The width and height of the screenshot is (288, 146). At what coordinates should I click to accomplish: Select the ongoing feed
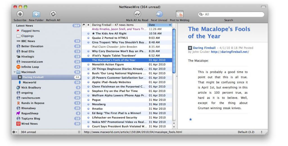tap(46, 93)
